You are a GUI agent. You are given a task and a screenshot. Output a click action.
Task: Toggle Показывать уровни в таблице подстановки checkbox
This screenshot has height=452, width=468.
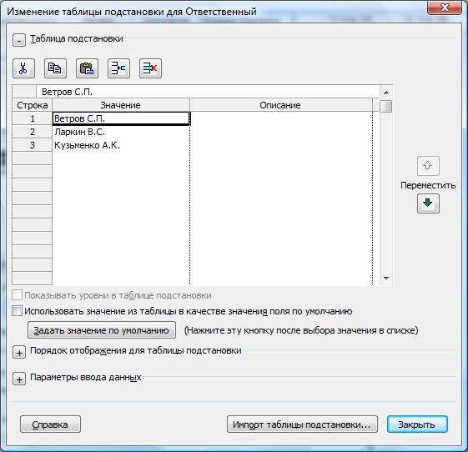pos(17,295)
